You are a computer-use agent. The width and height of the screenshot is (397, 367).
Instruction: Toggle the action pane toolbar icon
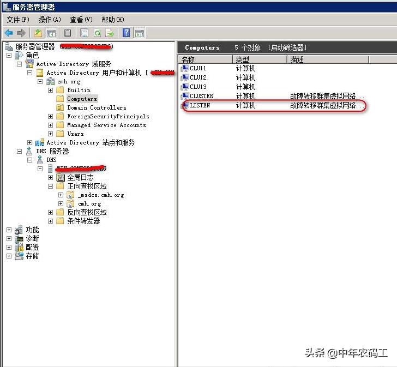[x=140, y=33]
